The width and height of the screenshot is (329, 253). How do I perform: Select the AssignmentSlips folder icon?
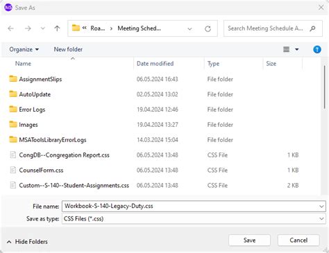tap(13, 79)
